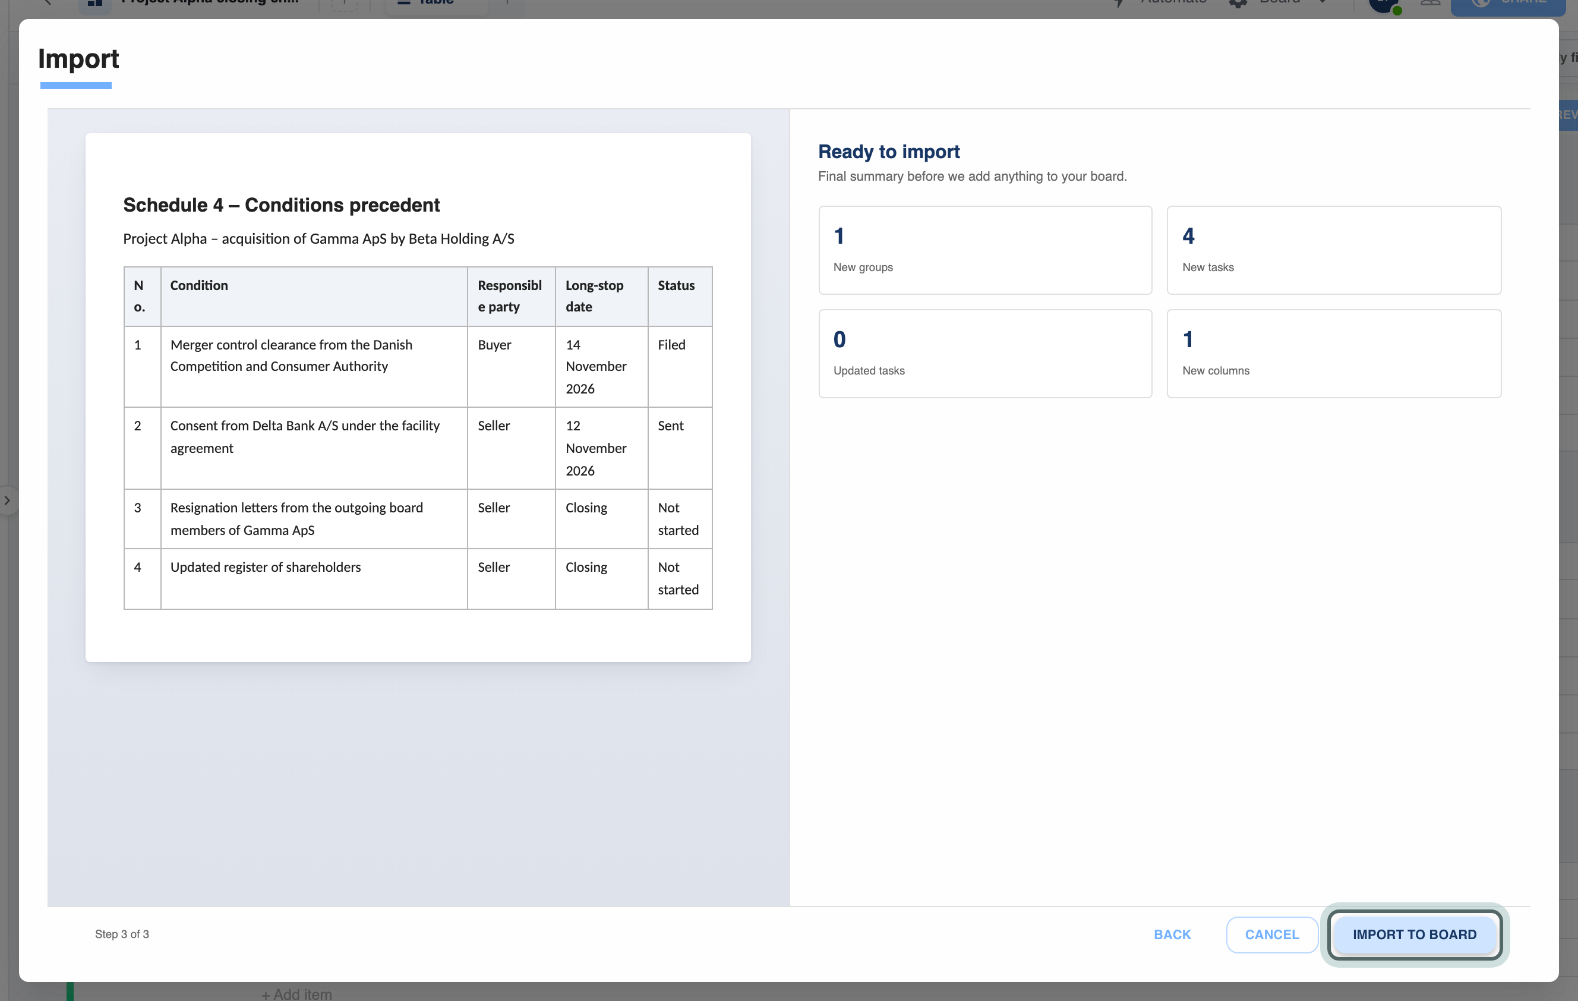Click the Updated tasks summary card
The image size is (1578, 1001).
click(985, 353)
